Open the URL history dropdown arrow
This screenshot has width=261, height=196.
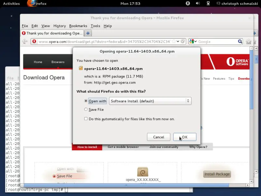178,41
